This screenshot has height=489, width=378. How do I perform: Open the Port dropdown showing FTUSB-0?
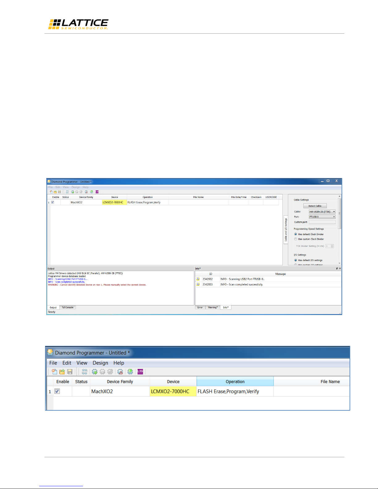322,217
